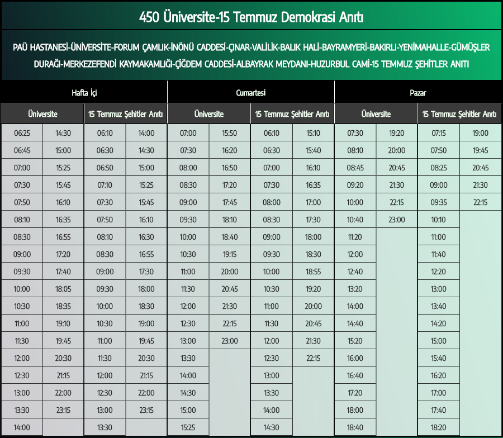
Task: Select the 'Pazar' header
Action: (x=417, y=93)
